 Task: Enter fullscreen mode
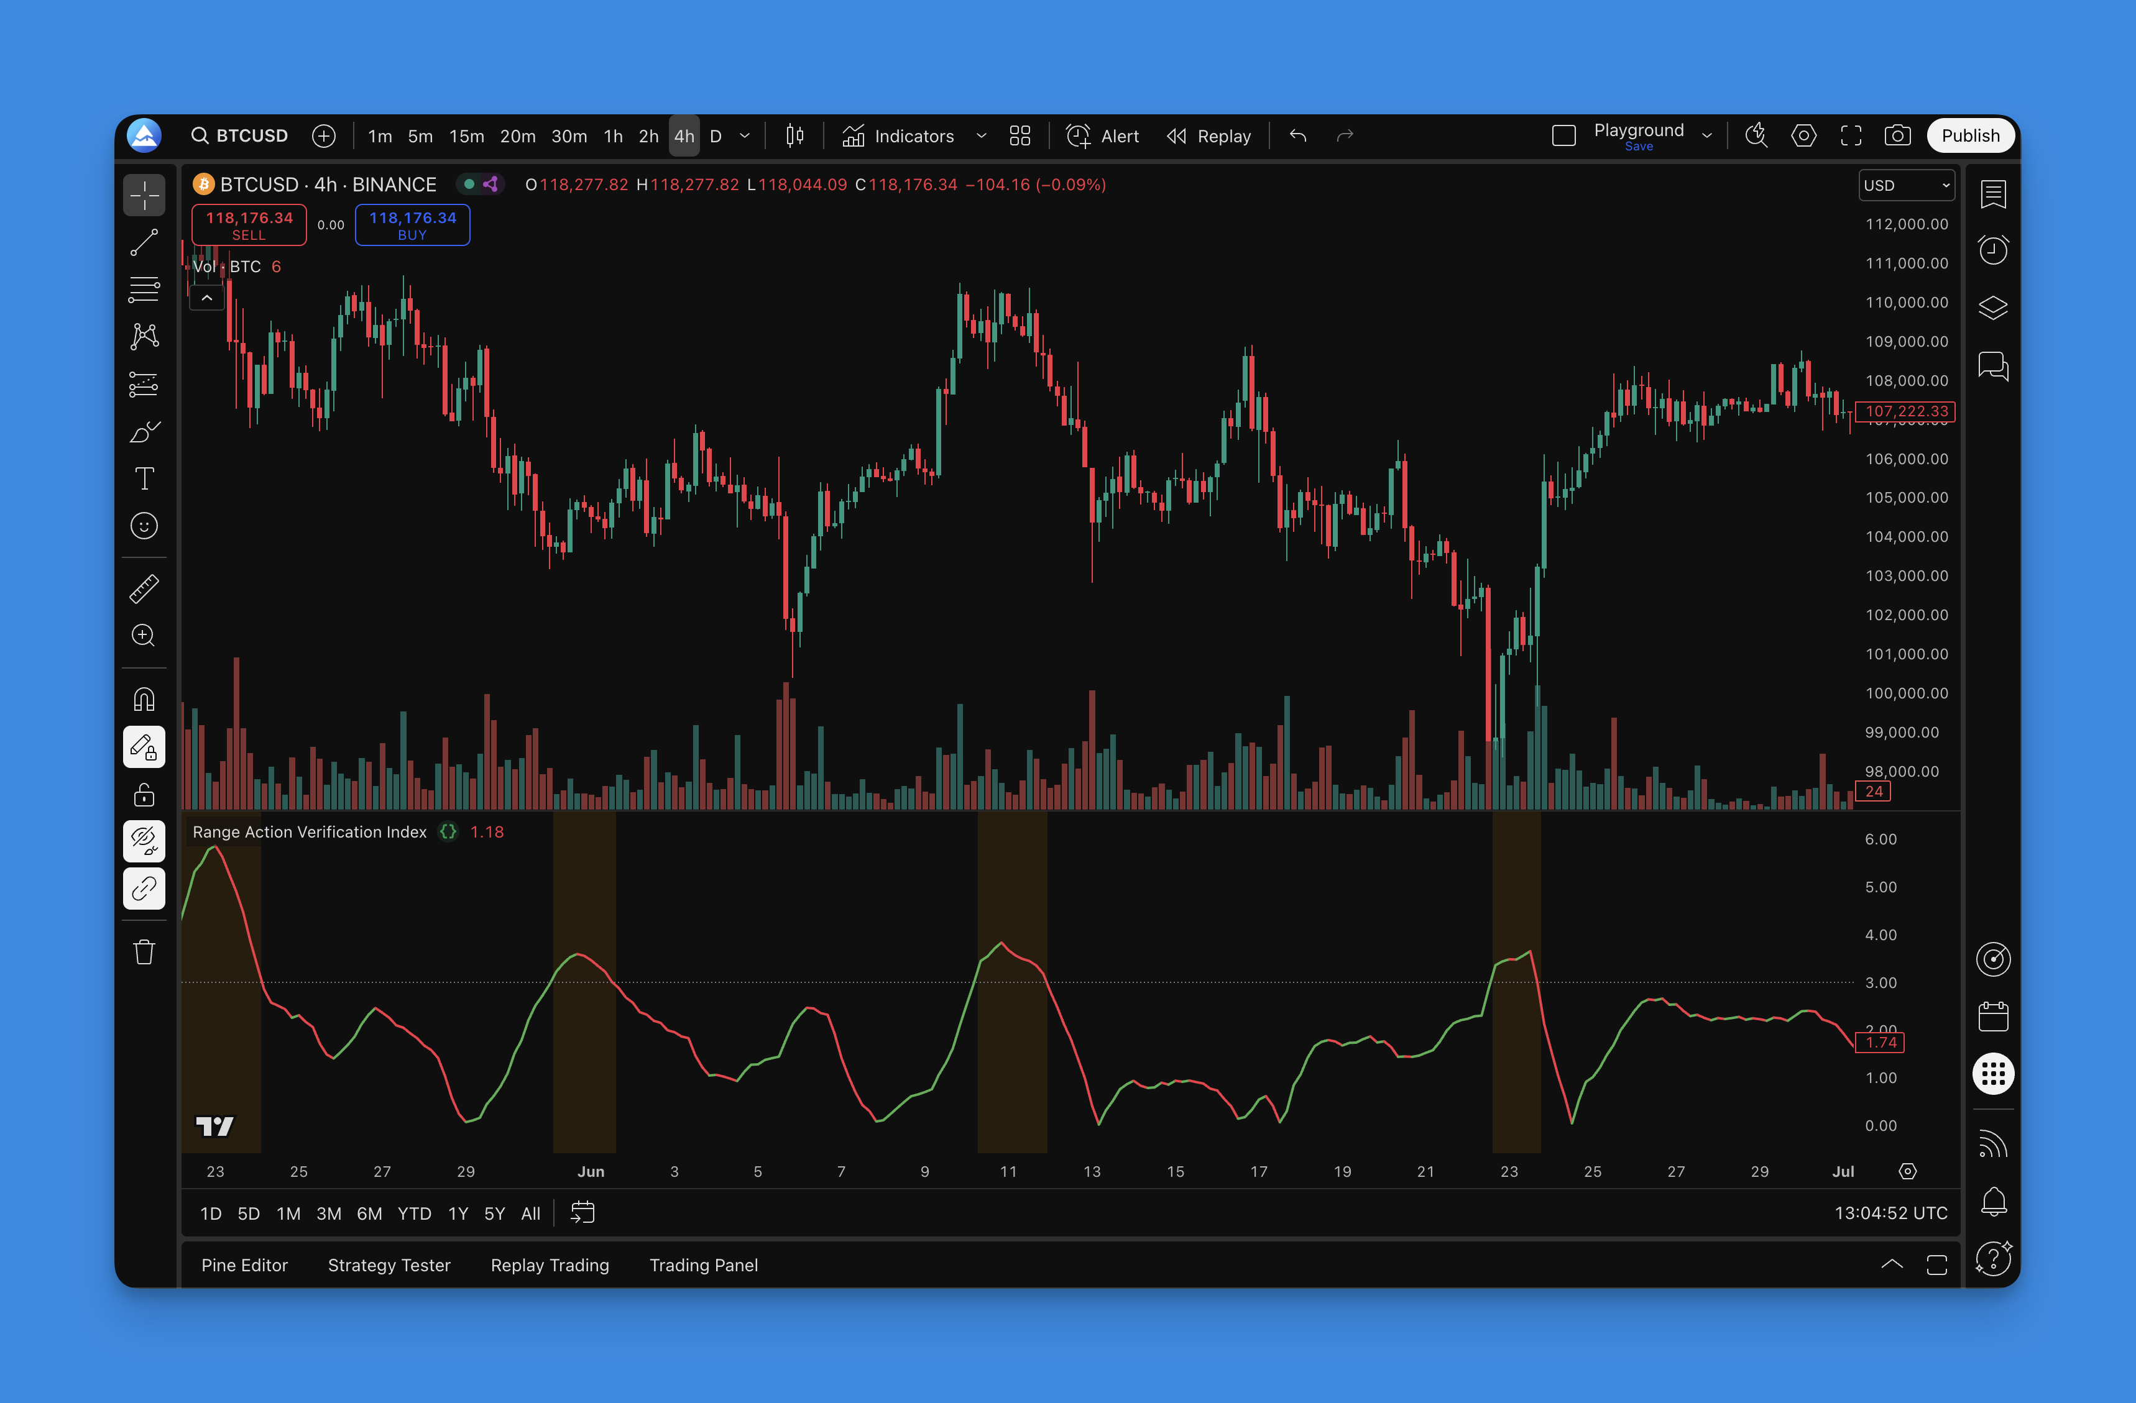(x=1851, y=135)
